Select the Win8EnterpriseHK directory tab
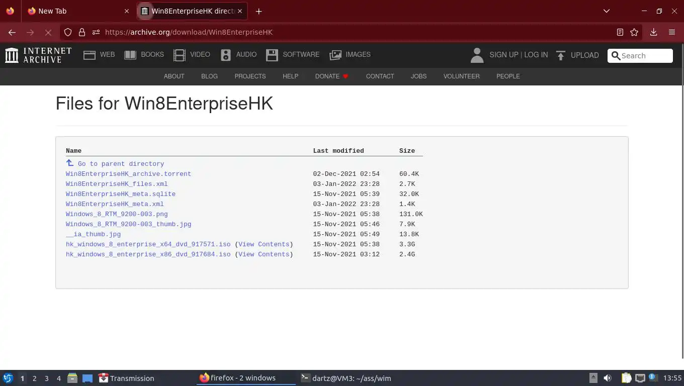This screenshot has width=684, height=386. (192, 11)
